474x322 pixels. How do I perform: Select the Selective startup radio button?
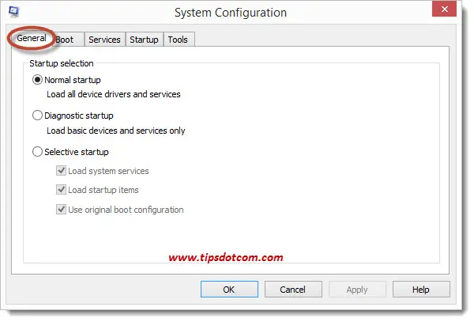[37, 152]
